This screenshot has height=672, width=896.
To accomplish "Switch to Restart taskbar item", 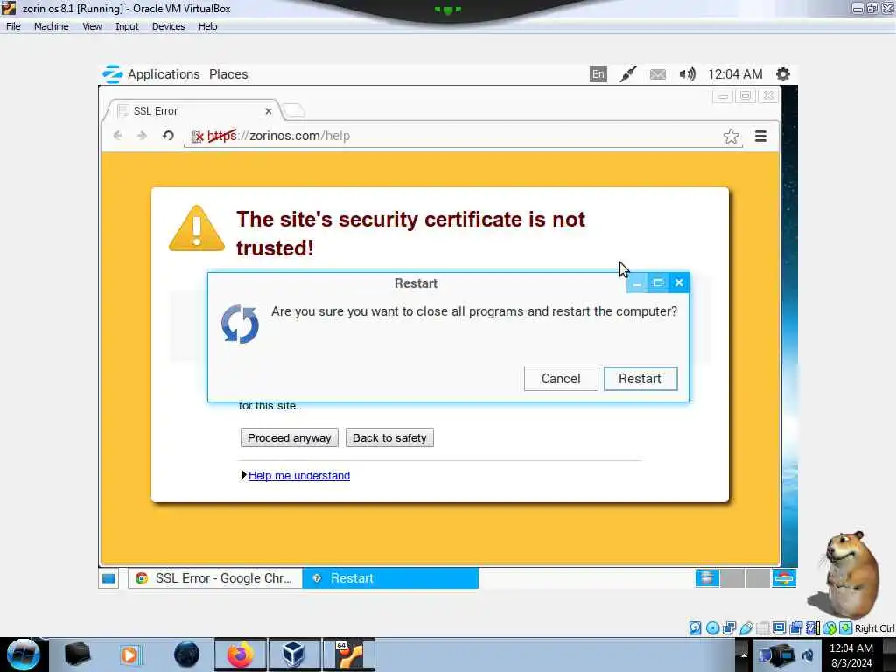I will pos(390,578).
